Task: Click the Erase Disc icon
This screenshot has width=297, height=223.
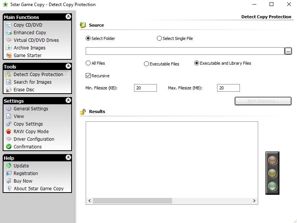Action: coord(9,90)
